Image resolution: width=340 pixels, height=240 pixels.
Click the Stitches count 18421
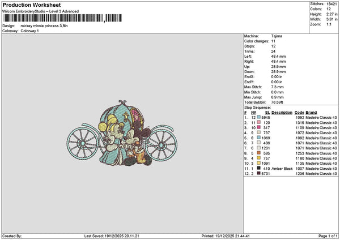click(331, 3)
